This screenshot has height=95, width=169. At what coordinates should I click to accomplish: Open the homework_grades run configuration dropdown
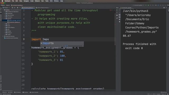[138, 5]
